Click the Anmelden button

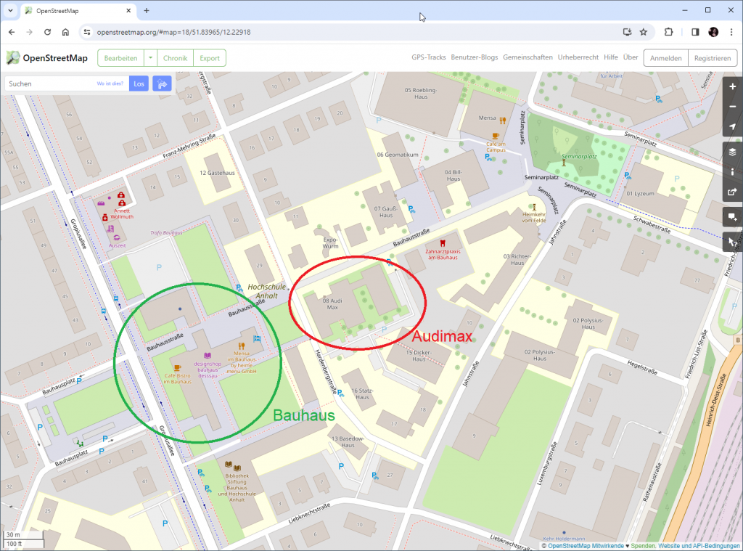click(x=665, y=58)
